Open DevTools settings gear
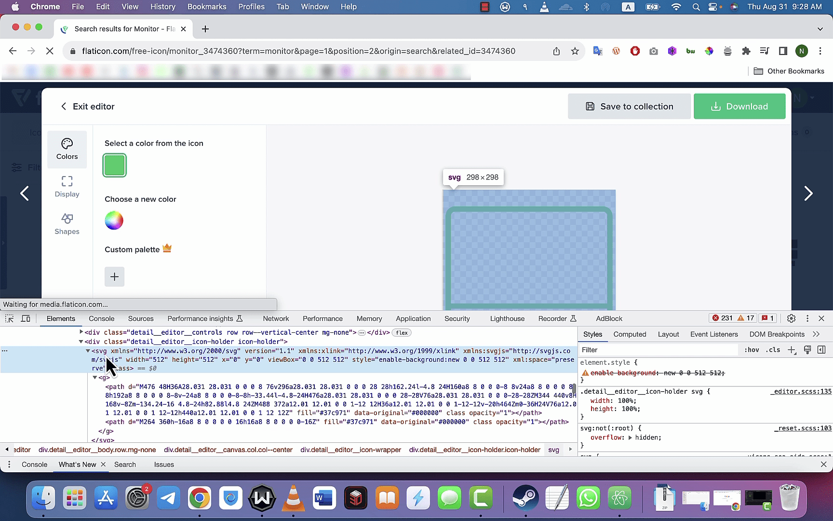833x521 pixels. 791,318
